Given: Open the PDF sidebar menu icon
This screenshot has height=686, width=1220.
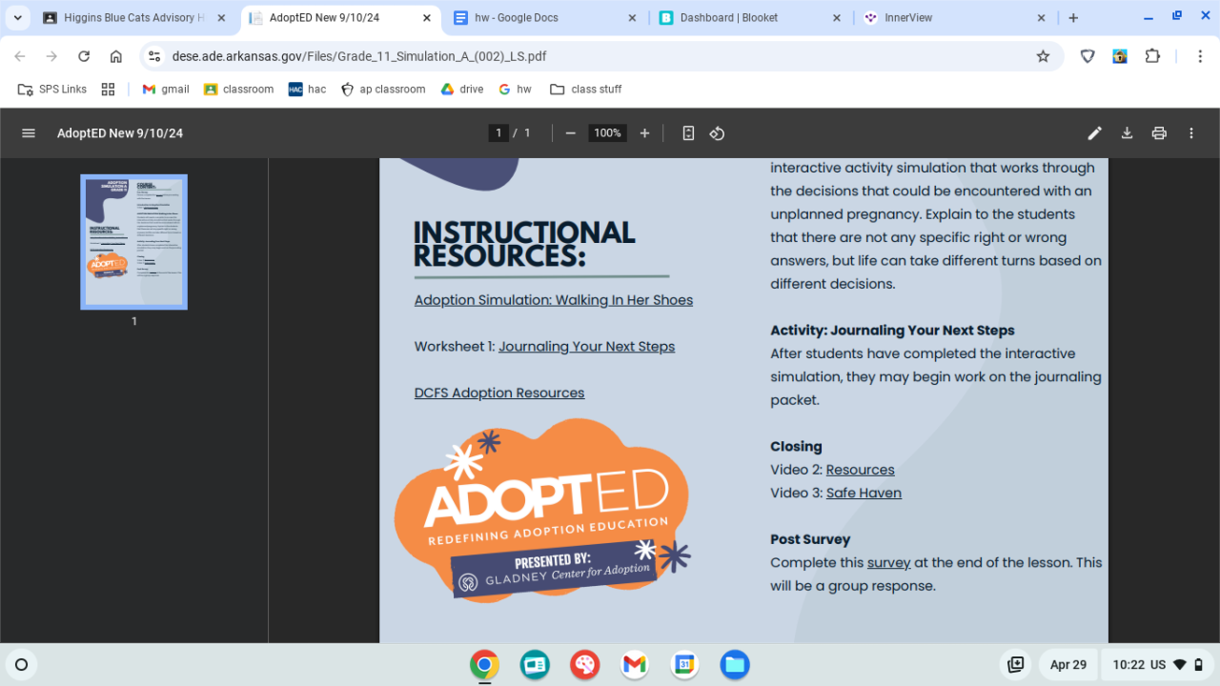Looking at the screenshot, I should 29,133.
